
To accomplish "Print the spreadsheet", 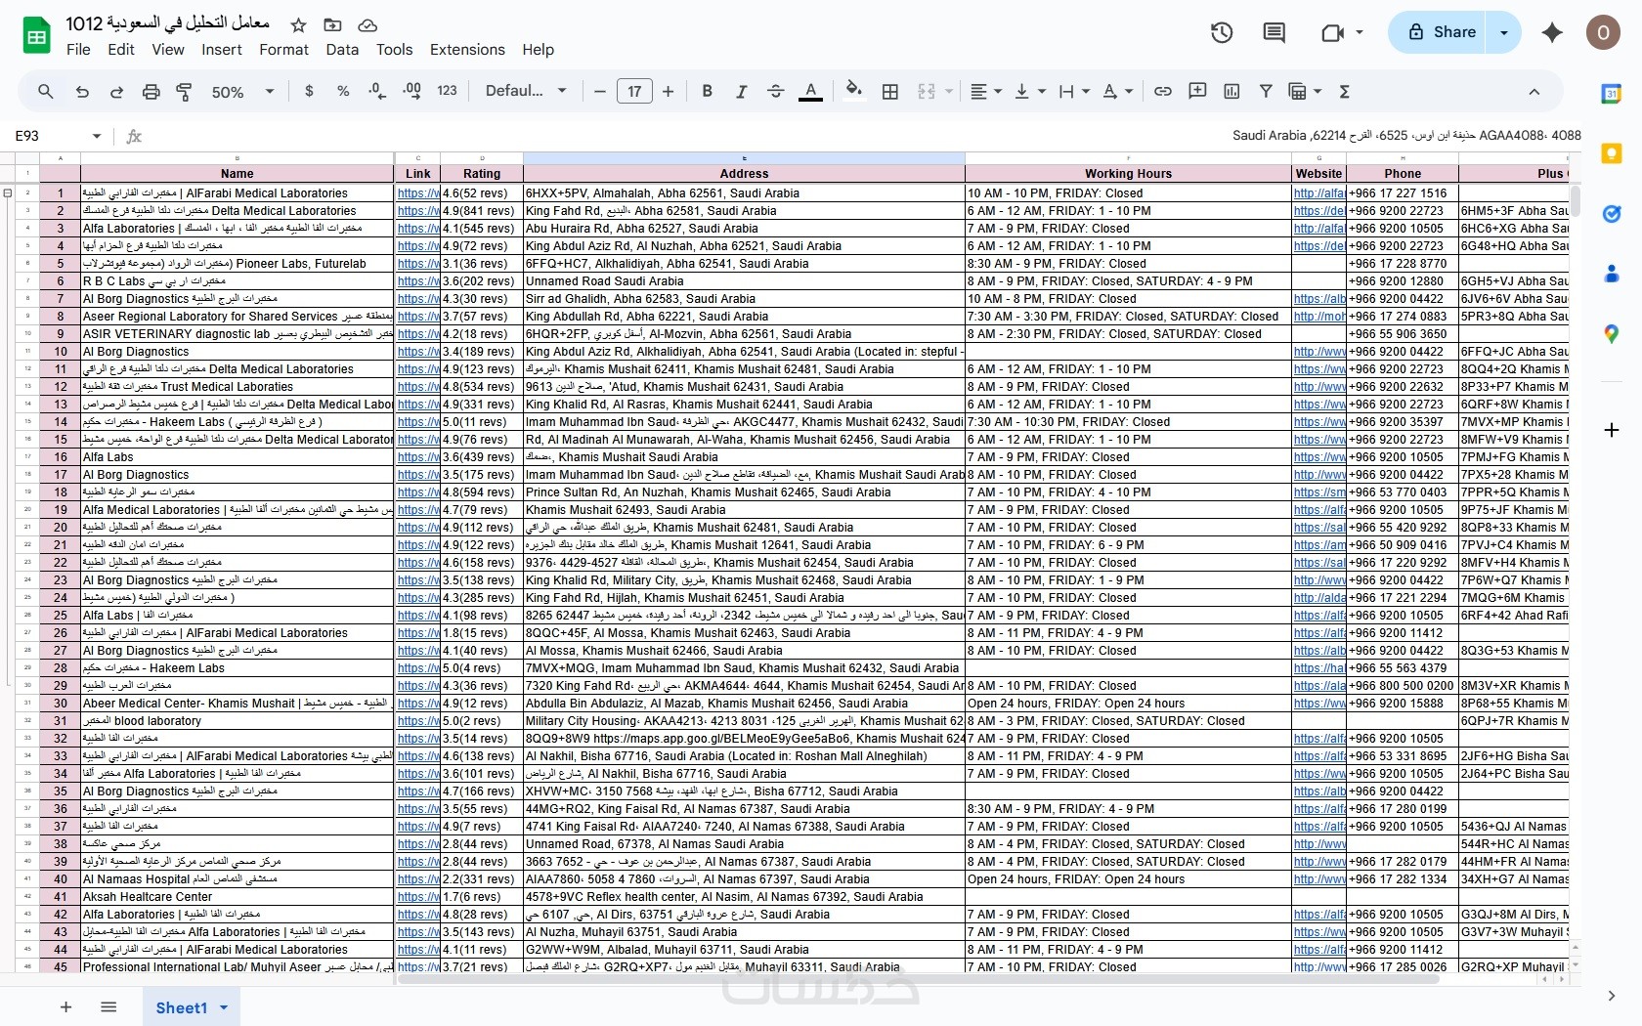I will 151,91.
